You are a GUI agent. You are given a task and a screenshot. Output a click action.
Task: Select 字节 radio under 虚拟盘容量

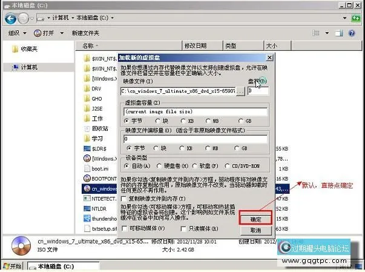[127, 121]
